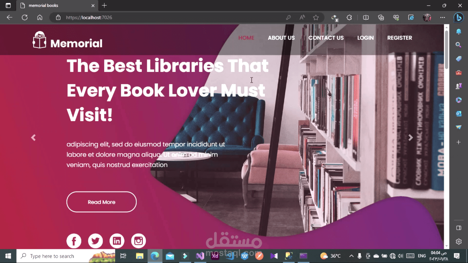This screenshot has height=263, width=468.
Task: Switch to the memorial books tab
Action: click(55, 5)
